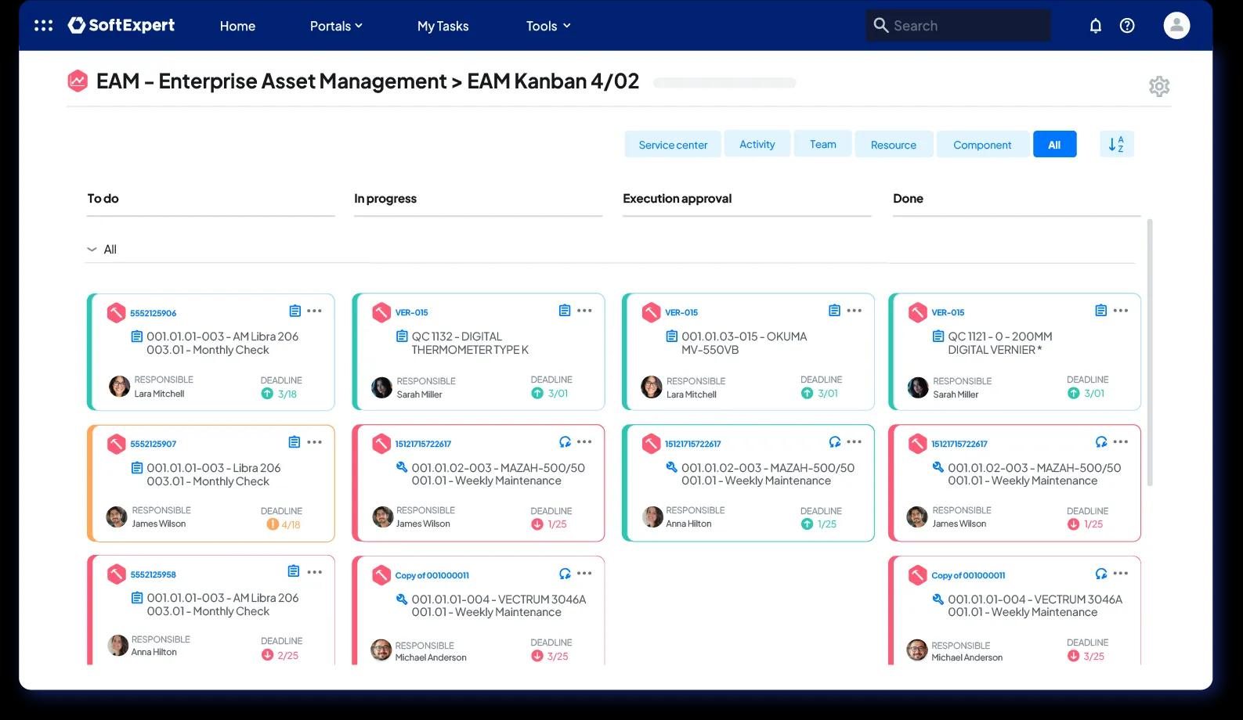Toggle A-Z sort order button
This screenshot has width=1243, height=720.
coord(1116,144)
